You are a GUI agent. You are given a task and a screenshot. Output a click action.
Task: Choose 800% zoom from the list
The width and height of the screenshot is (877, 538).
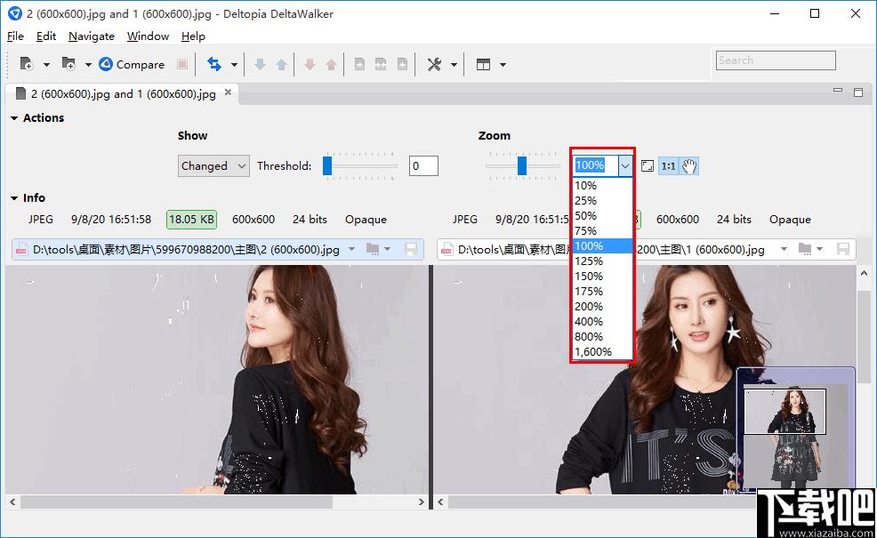602,337
